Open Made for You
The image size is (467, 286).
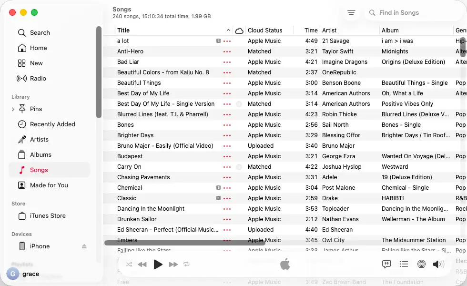click(49, 185)
